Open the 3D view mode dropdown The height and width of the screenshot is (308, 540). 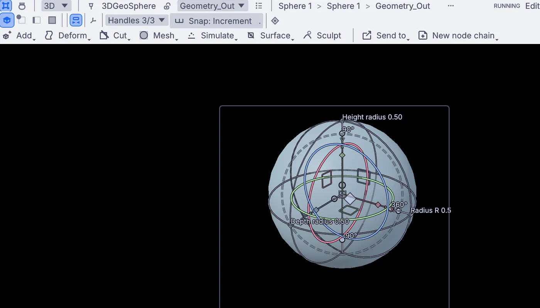[x=56, y=6]
